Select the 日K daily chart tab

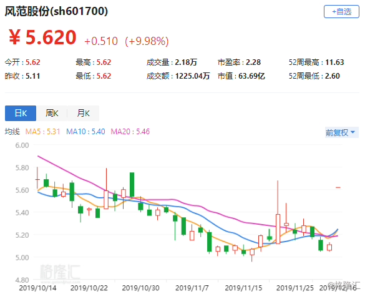click(x=21, y=113)
